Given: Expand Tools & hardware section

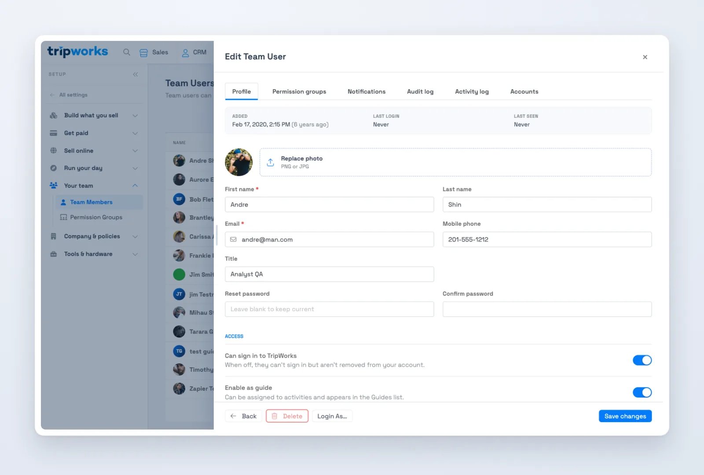Looking at the screenshot, I should pyautogui.click(x=135, y=254).
